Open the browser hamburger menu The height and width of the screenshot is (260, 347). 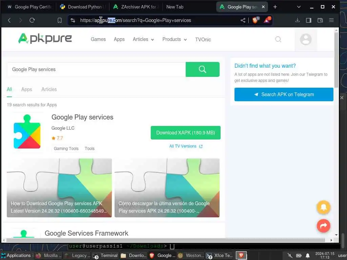pyautogui.click(x=331, y=20)
